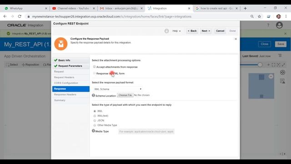Click the Oracle user account avatar
This screenshot has height=164, width=291.
279,25
